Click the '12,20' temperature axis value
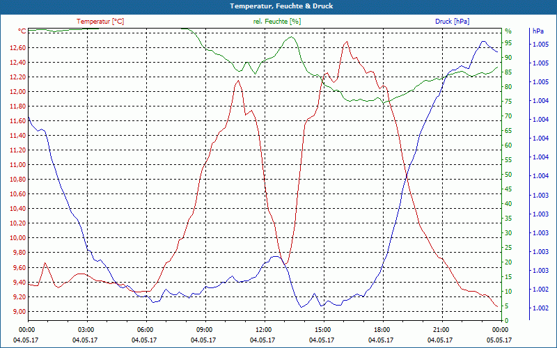Viewport: 557px width, 348px height. click(17, 77)
